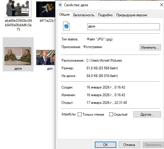Confirm with the OK button
Image resolution: width=164 pixels, height=149 pixels.
tap(105, 145)
